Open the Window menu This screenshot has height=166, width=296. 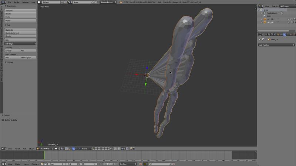coord(25,2)
